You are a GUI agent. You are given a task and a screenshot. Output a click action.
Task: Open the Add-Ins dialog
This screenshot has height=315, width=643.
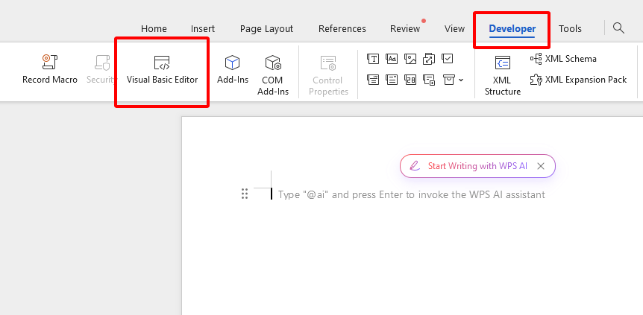coord(232,71)
